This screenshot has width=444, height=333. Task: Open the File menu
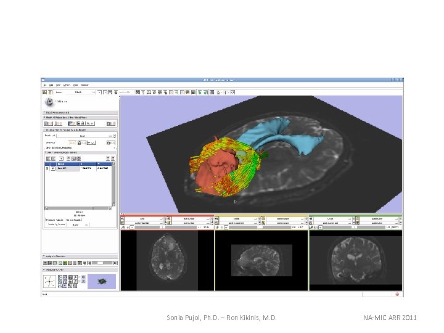[45, 85]
